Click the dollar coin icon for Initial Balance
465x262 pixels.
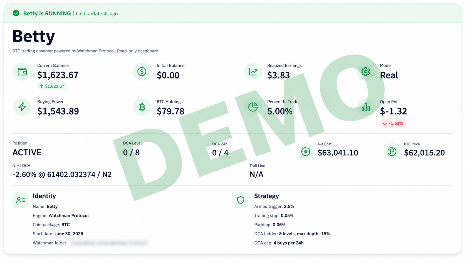tap(142, 72)
